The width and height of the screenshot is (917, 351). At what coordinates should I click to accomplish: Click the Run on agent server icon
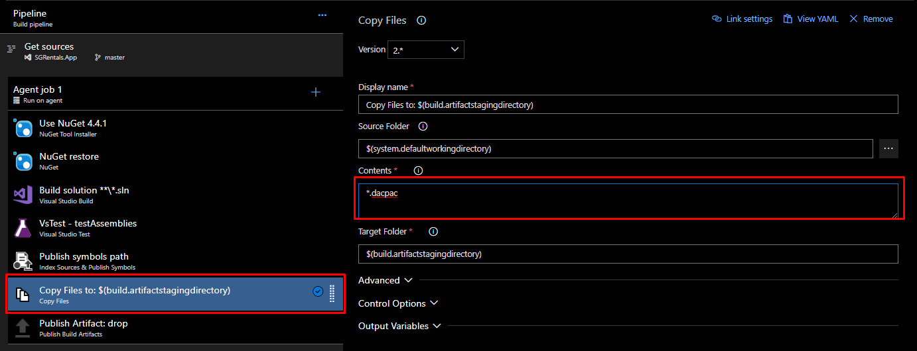pos(17,101)
